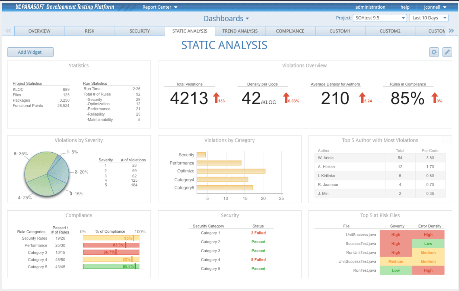The height and width of the screenshot is (291, 459).
Task: Expand the Dashboards title dropdown
Action: (x=226, y=19)
